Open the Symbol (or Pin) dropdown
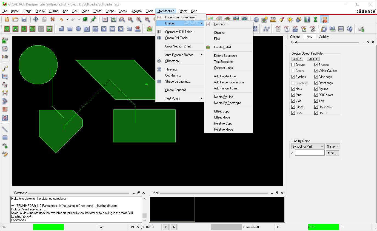 [x=308, y=147]
